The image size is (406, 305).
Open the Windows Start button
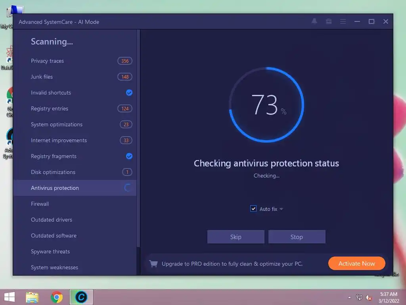[10, 297]
